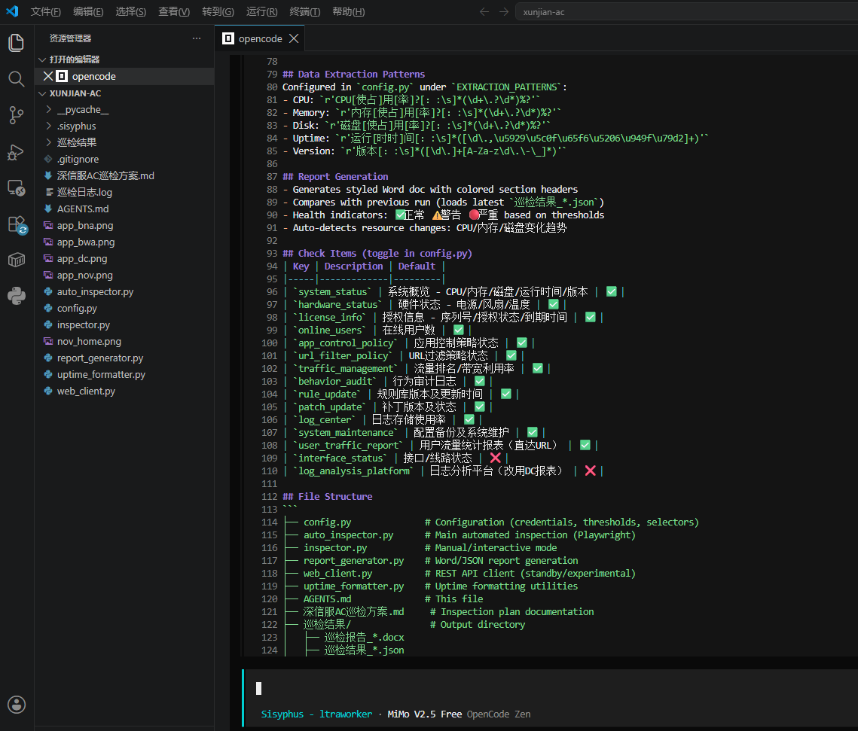Click the xunjian-ac command center search box
The width and height of the screenshot is (858, 731).
[687, 11]
